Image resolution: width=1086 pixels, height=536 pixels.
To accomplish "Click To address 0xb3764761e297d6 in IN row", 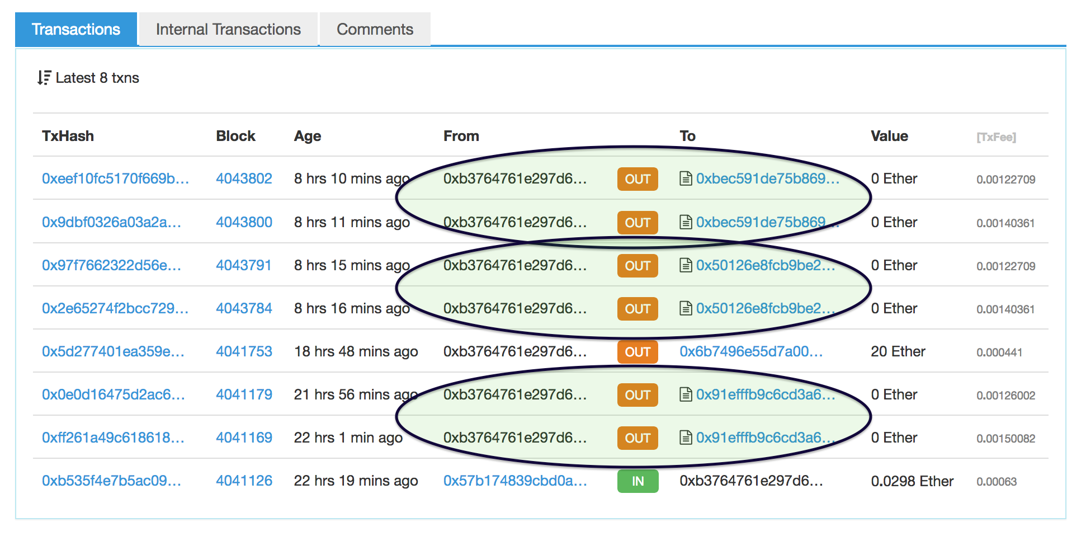I will [751, 481].
